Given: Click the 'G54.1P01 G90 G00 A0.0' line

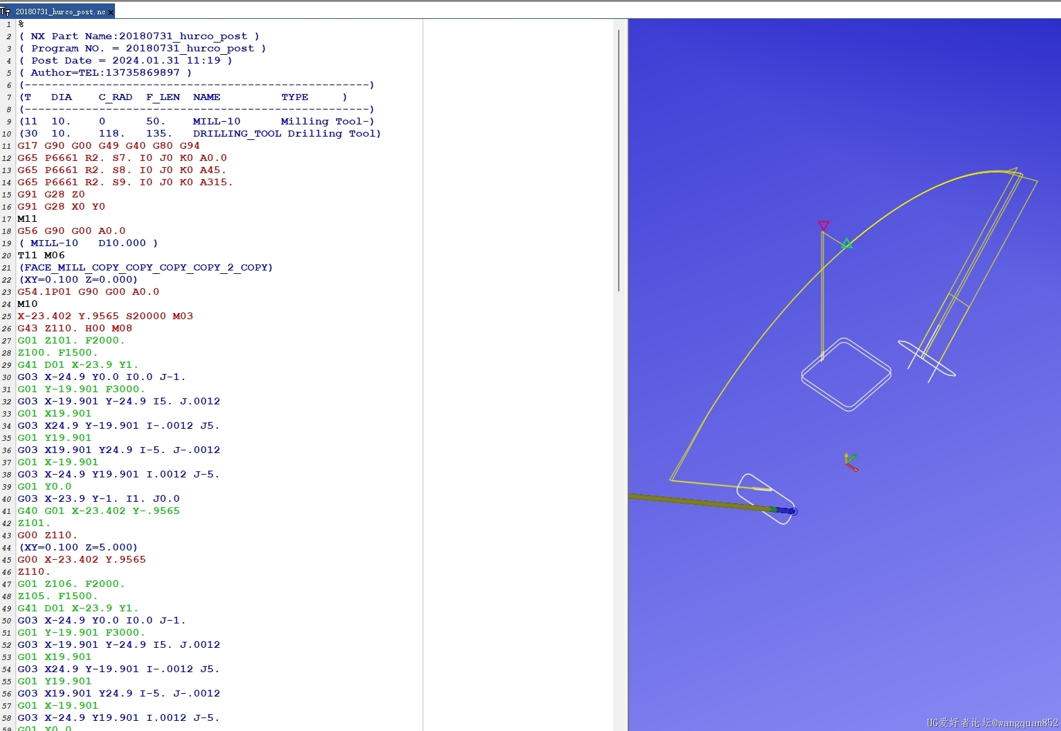Looking at the screenshot, I should click(x=89, y=292).
